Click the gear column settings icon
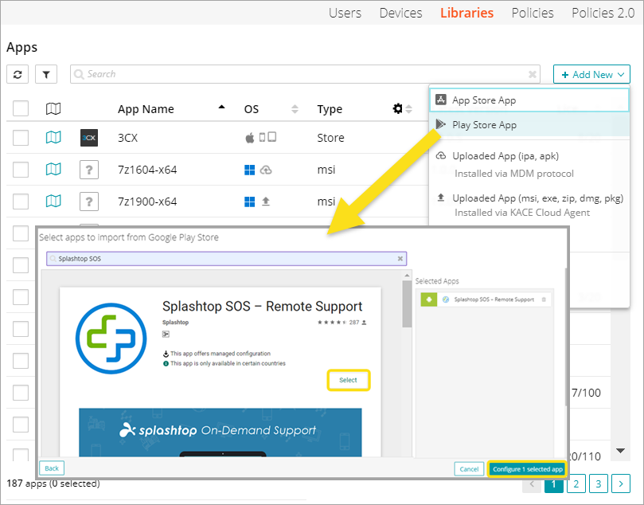This screenshot has width=644, height=505. pos(398,108)
